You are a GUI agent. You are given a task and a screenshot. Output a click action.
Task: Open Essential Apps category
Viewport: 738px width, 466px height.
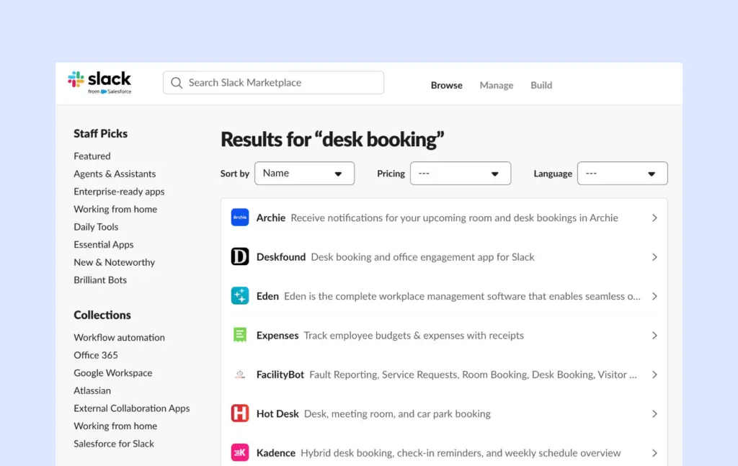point(104,244)
